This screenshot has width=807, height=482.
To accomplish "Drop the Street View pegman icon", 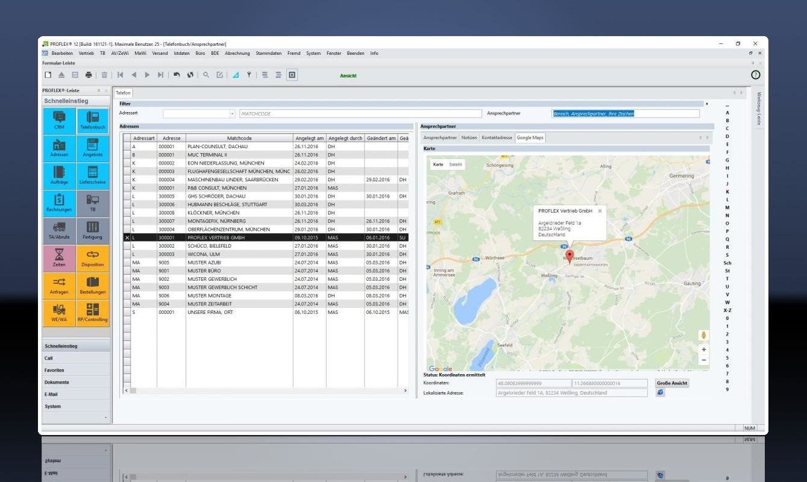I will coord(703,336).
